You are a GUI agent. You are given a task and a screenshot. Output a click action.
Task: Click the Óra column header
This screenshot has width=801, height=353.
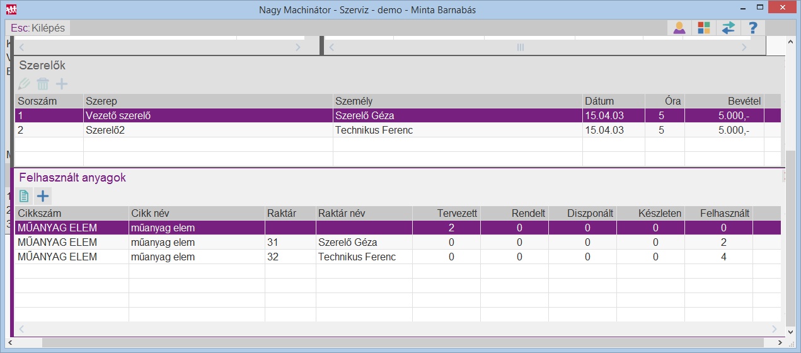coord(664,101)
